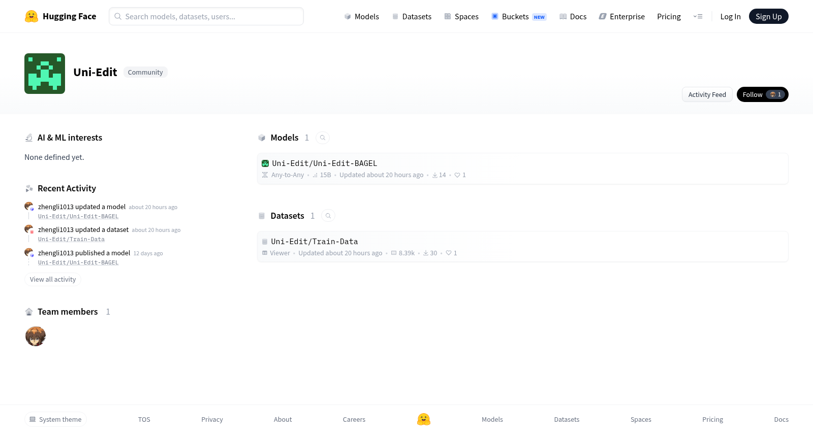Focus the search models, datasets, users field

pyautogui.click(x=206, y=16)
